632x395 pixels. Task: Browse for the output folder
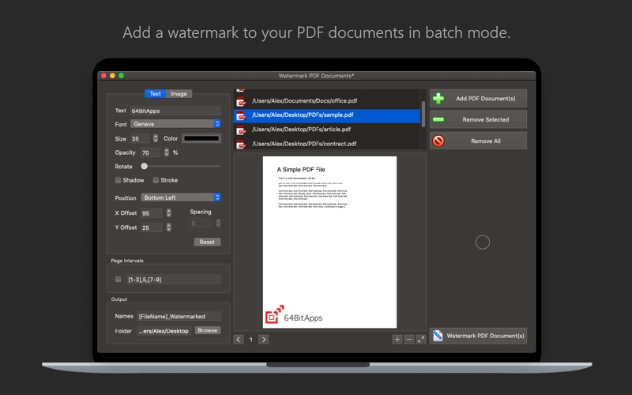coord(208,330)
